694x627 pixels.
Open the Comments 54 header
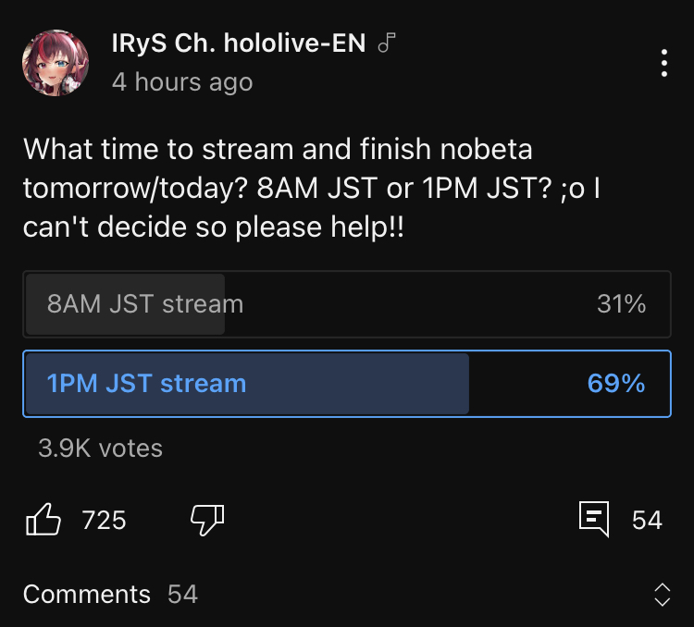coord(110,594)
